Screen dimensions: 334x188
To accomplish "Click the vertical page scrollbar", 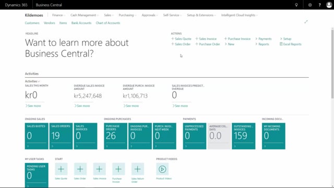I will pos(332,64).
